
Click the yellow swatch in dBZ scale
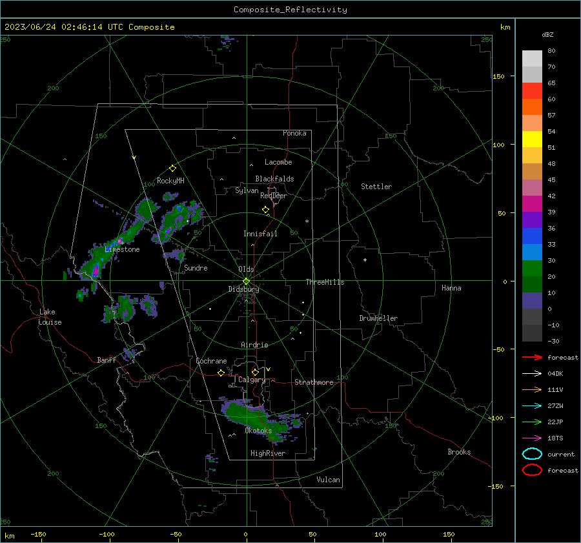[x=532, y=139]
